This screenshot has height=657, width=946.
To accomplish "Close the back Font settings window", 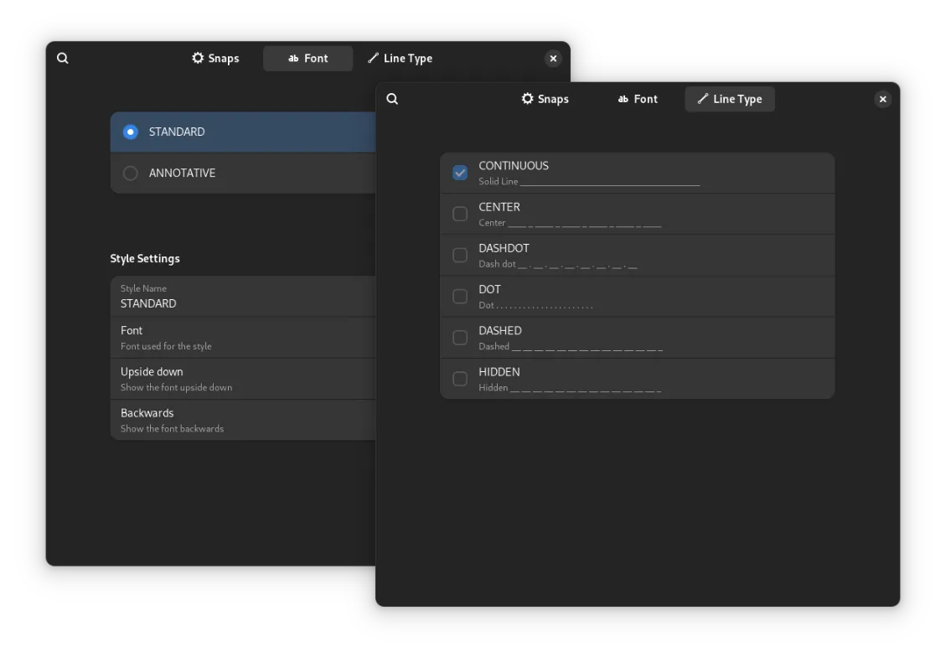I will click(553, 58).
